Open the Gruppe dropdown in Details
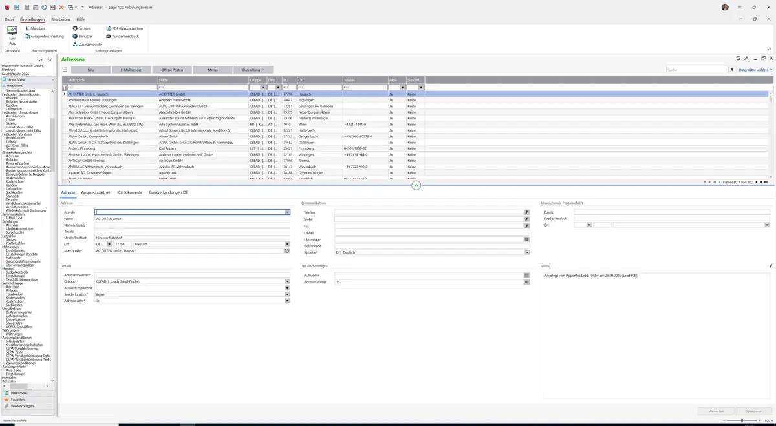The width and height of the screenshot is (776, 426). point(287,281)
